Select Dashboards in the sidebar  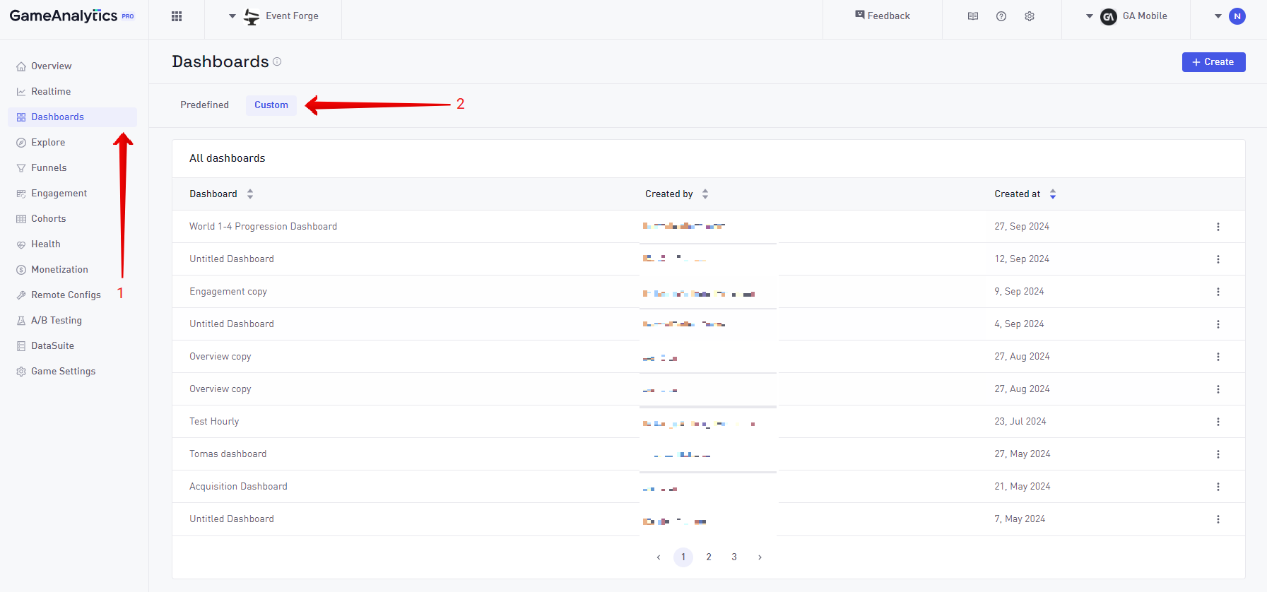point(72,117)
